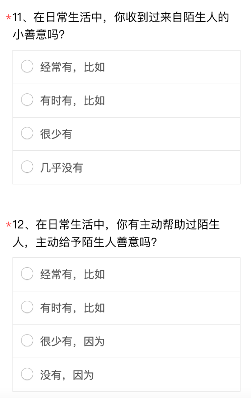The width and height of the screenshot is (251, 398).
Task: Pick the '几乎没有' radio circle
Action: click(x=27, y=167)
